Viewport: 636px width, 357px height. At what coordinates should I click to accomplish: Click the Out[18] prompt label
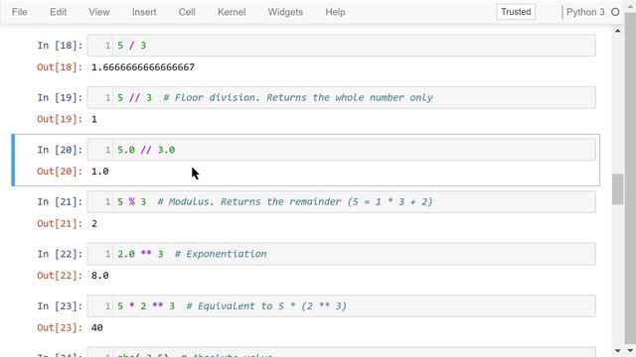tap(60, 67)
